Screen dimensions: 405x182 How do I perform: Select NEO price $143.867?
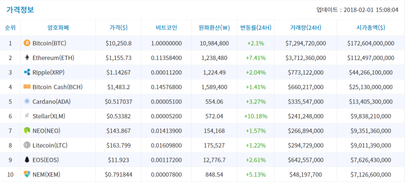click(x=119, y=131)
